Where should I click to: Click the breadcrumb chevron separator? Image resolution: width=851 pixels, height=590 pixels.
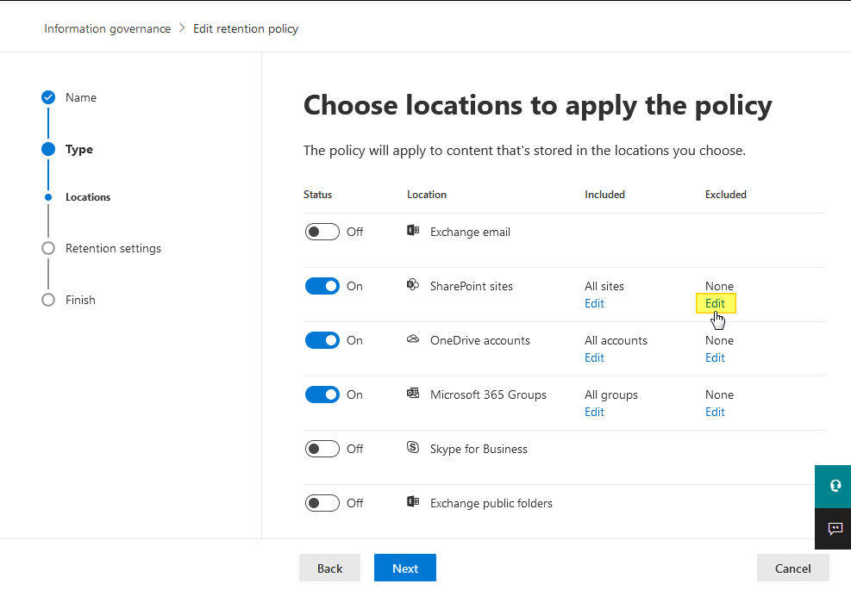point(182,28)
